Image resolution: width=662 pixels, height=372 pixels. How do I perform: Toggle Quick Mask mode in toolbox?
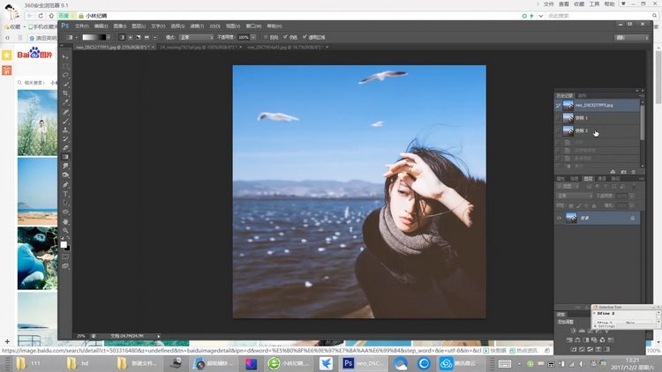(65, 257)
